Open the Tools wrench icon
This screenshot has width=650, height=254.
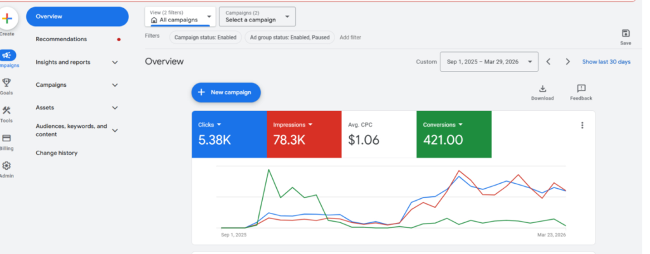(7, 110)
